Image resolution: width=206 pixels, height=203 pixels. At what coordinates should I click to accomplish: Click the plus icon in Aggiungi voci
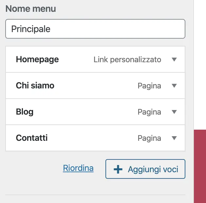tap(118, 169)
